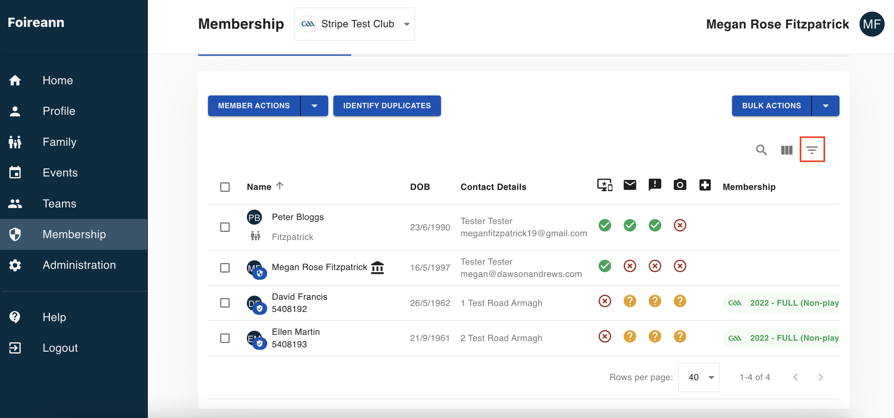The width and height of the screenshot is (894, 418).
Task: Click the IDENTIFY DUPLICATES button
Action: point(387,106)
